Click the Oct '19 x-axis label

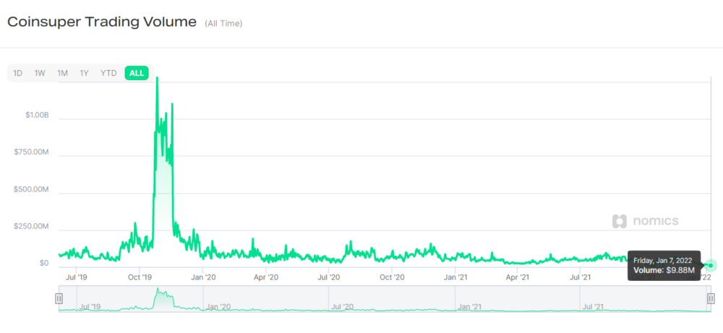coord(140,277)
